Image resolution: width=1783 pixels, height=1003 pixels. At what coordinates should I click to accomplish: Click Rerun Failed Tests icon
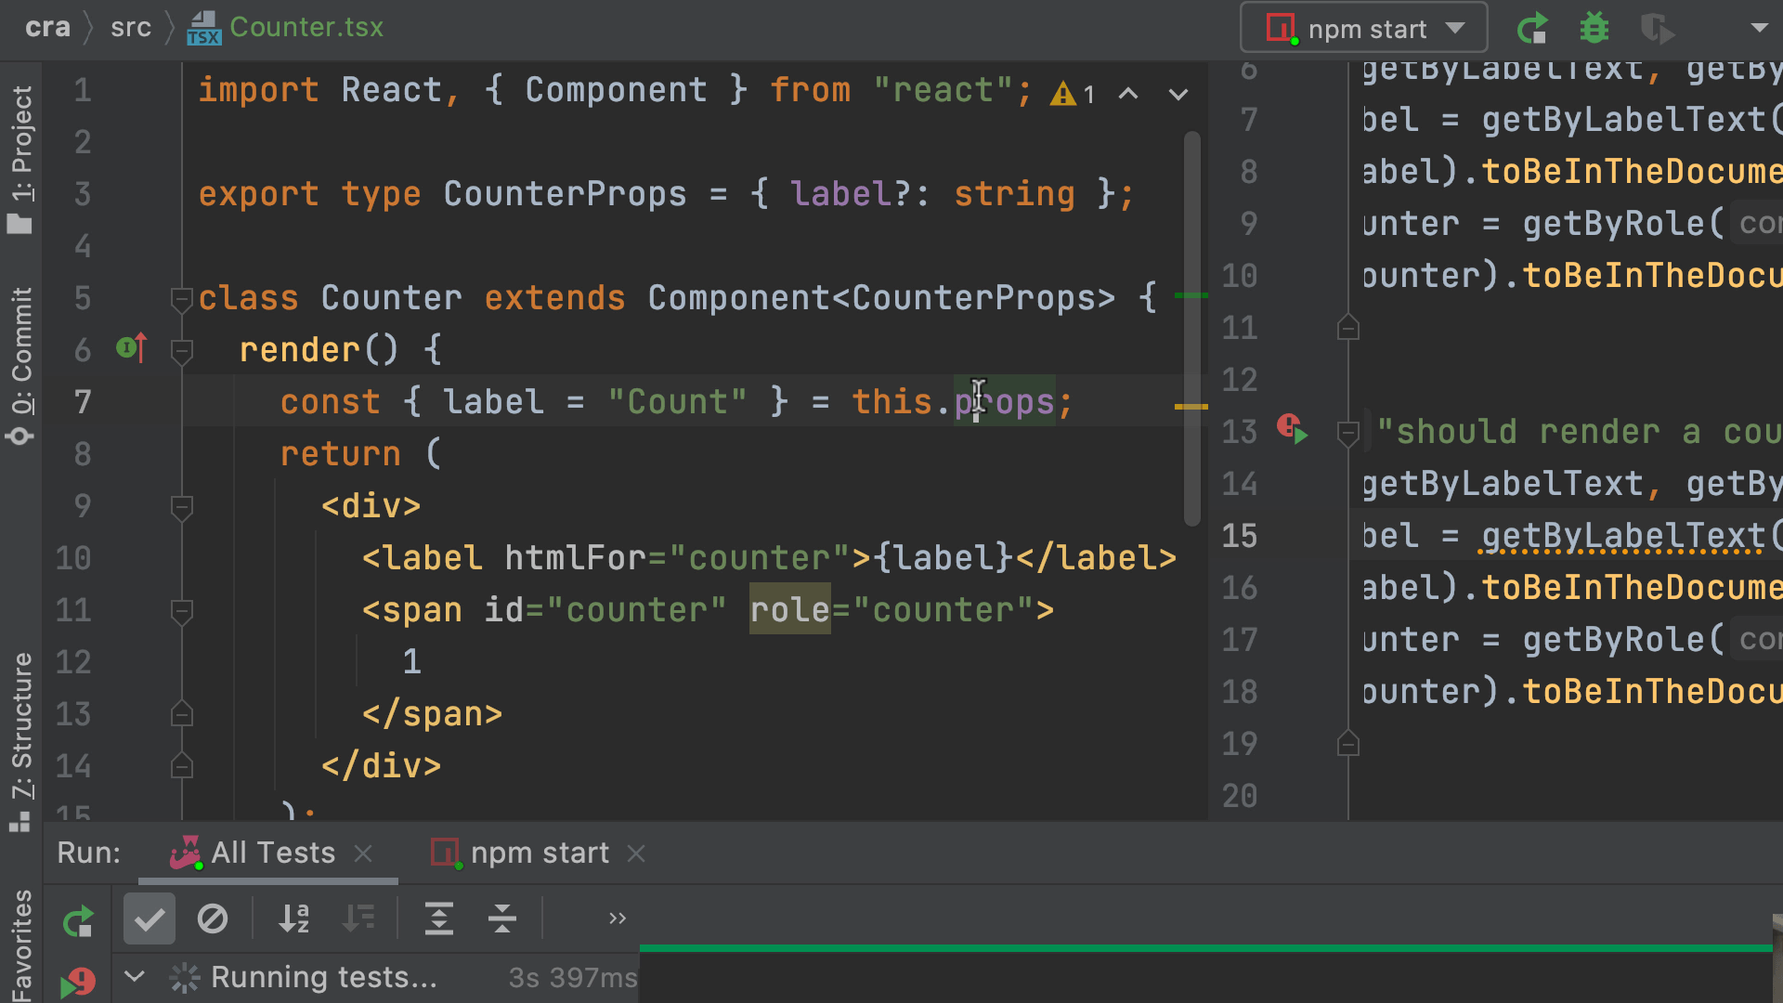[x=79, y=983]
